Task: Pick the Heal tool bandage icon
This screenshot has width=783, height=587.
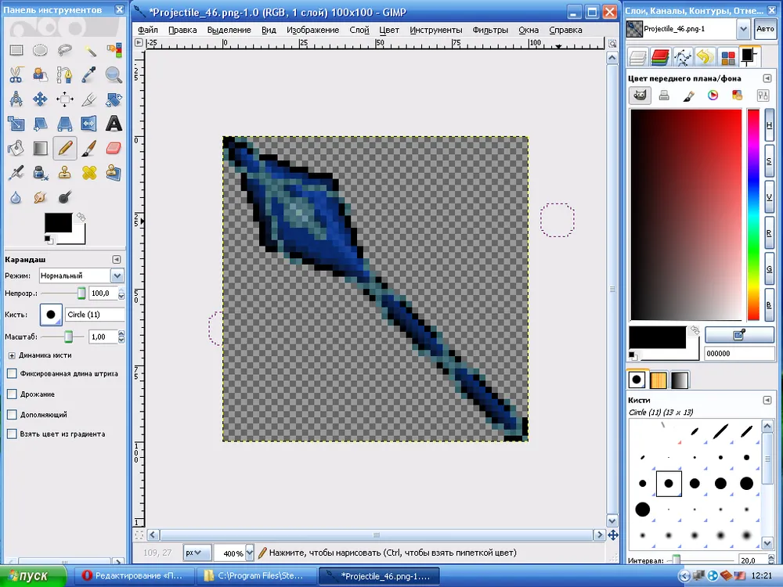Action: 89,172
